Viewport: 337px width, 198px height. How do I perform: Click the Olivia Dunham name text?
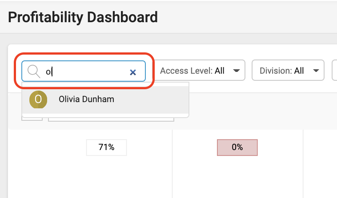pos(86,99)
